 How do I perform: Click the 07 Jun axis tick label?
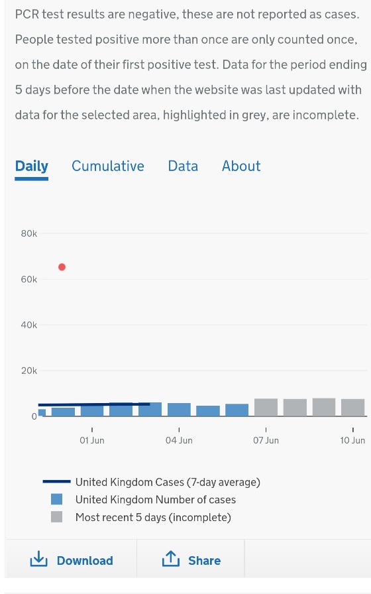click(x=266, y=440)
